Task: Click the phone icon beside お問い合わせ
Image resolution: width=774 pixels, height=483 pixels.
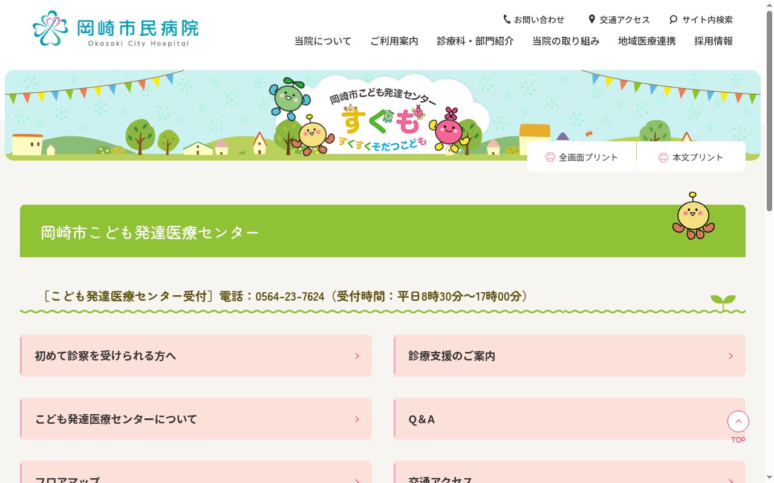Action: click(x=507, y=19)
